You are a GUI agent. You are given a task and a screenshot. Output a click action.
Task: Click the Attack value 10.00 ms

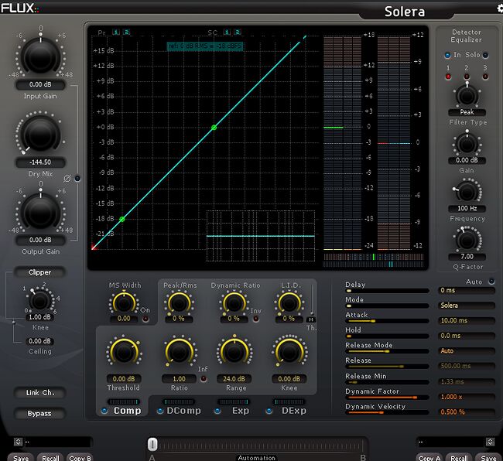(x=467, y=320)
